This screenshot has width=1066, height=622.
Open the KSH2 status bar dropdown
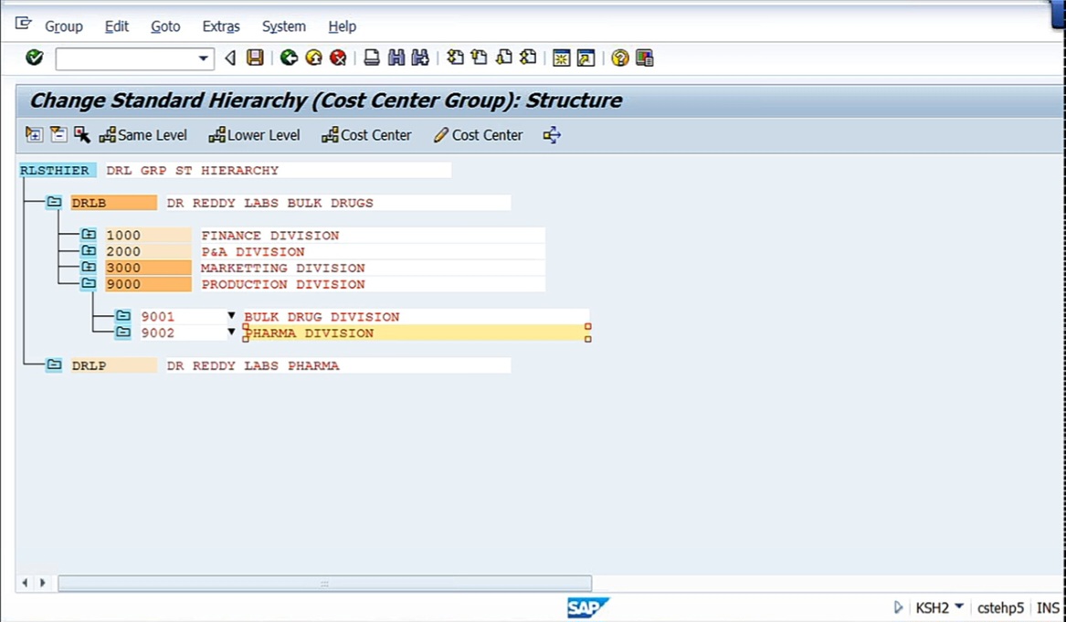(x=959, y=606)
